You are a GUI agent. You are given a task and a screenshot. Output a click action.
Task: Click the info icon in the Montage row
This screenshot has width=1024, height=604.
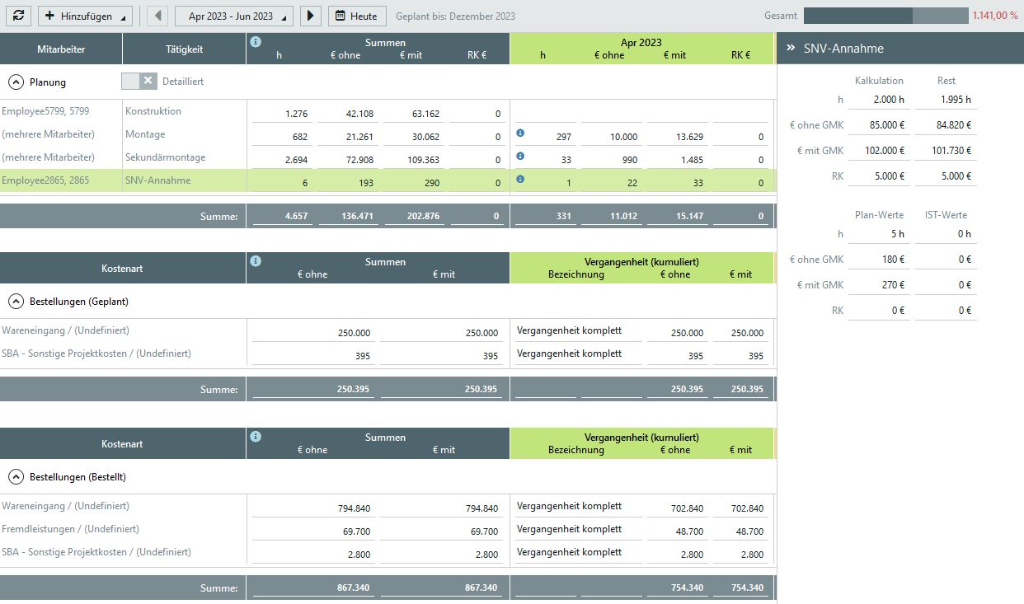click(x=520, y=133)
